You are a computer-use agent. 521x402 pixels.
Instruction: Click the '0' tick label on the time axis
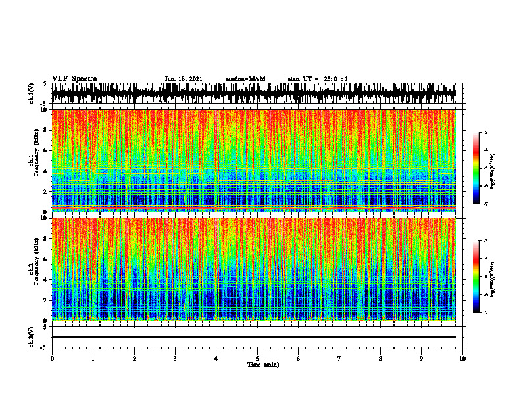pos(52,359)
